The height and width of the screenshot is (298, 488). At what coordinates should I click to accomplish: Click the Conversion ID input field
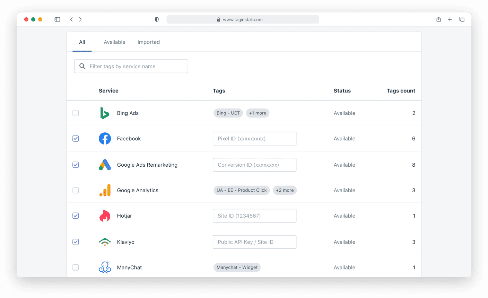coord(255,165)
